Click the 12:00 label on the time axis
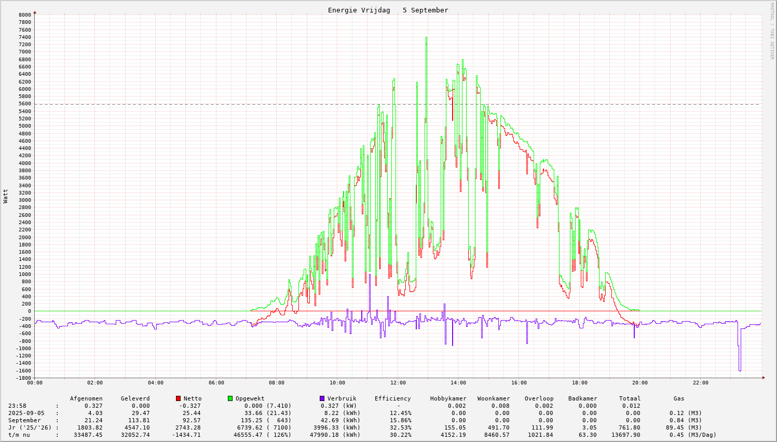Screen dimensions: 777x442 pyautogui.click(x=398, y=383)
